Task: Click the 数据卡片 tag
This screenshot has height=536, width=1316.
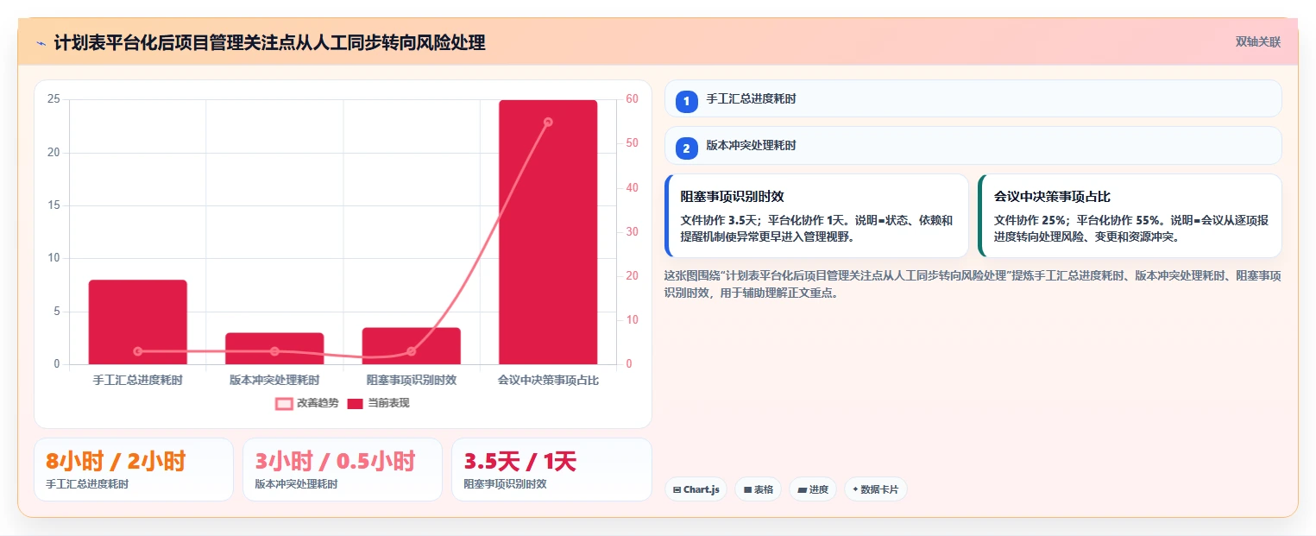Action: click(876, 489)
